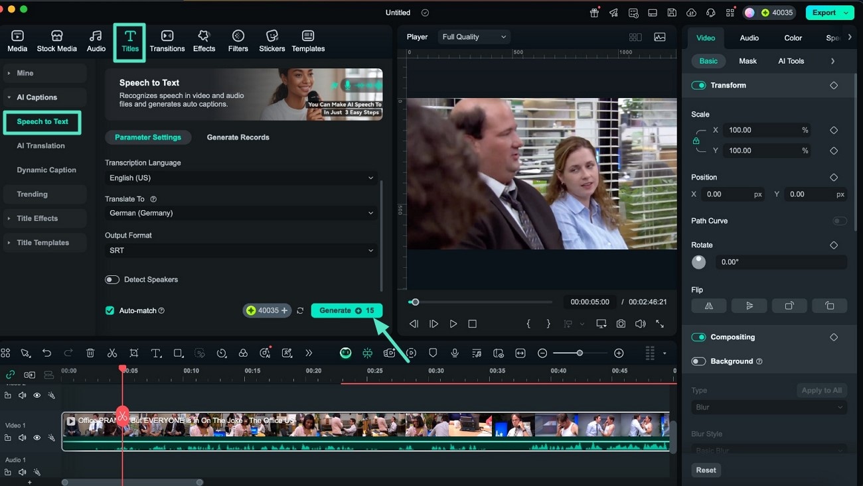Image resolution: width=863 pixels, height=486 pixels.
Task: Open the Output Format dropdown
Action: pos(242,251)
